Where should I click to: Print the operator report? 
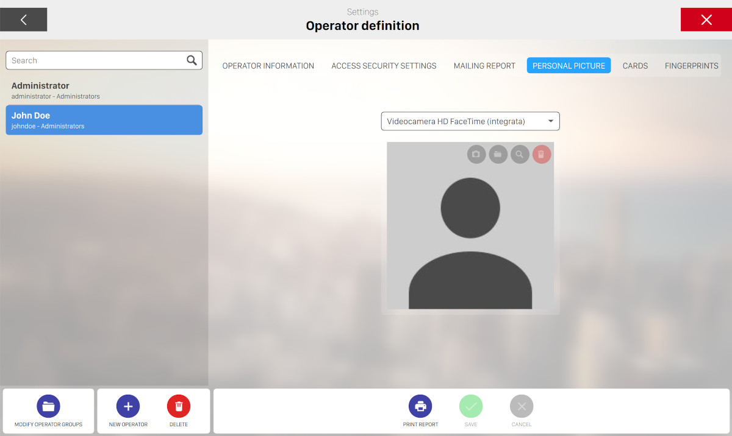pyautogui.click(x=420, y=406)
